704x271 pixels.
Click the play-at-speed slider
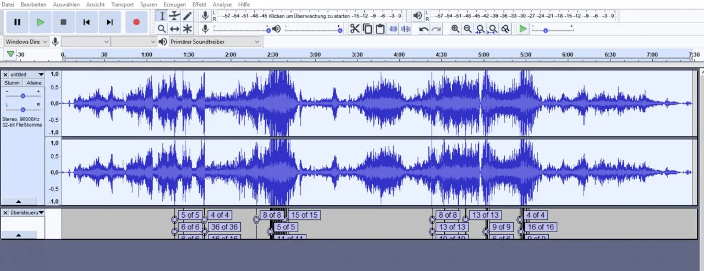(x=552, y=29)
